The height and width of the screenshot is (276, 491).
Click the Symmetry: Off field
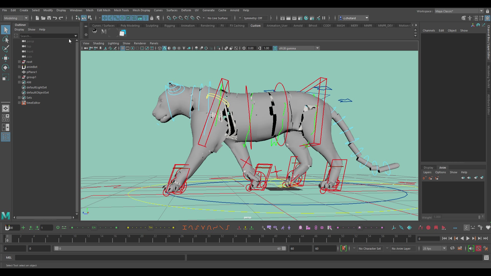(x=256, y=18)
